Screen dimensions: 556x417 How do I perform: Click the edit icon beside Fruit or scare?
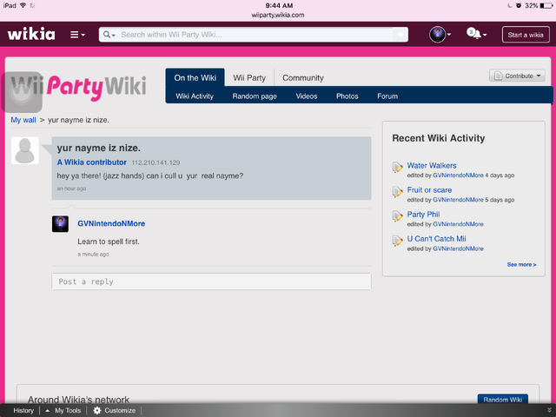398,192
